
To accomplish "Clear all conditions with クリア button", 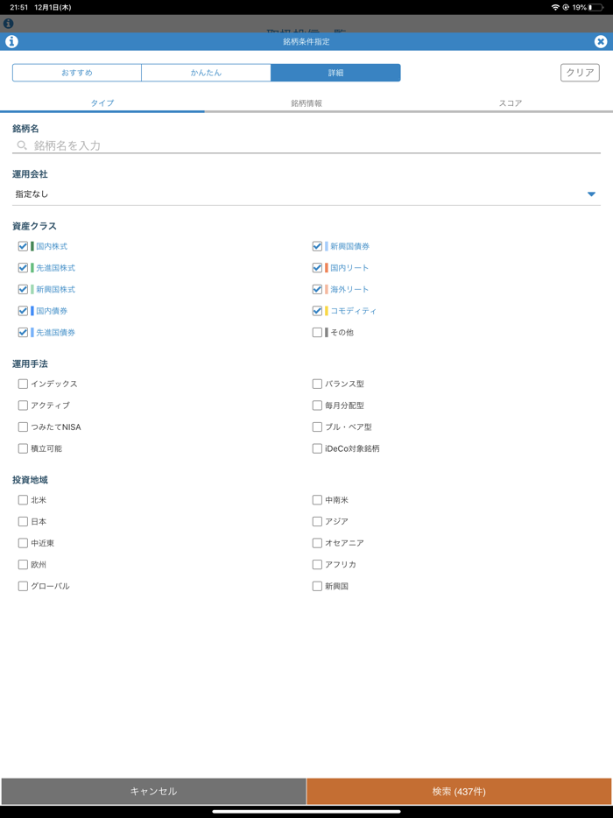I will click(x=580, y=73).
